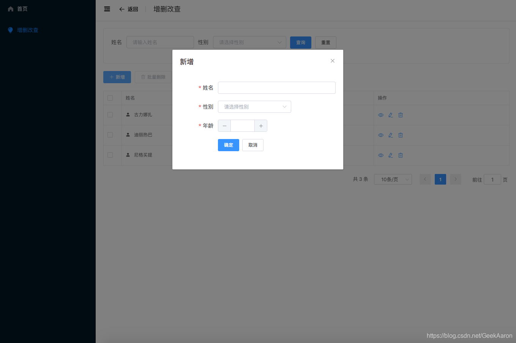Edit the 迪丽热巴 row pencil icon
Screen dimensions: 516x343
(x=391, y=135)
